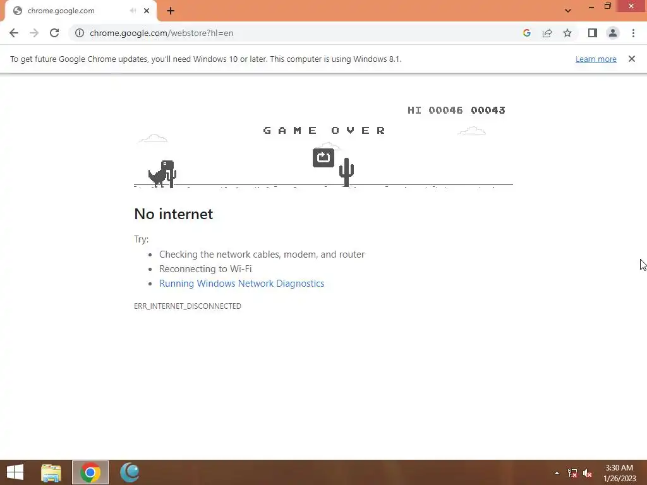Viewport: 647px width, 485px height.
Task: Click the Chrome taskbar icon
Action: point(90,472)
